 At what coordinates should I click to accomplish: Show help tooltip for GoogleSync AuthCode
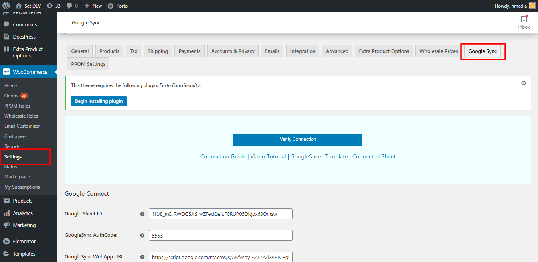[142, 235]
